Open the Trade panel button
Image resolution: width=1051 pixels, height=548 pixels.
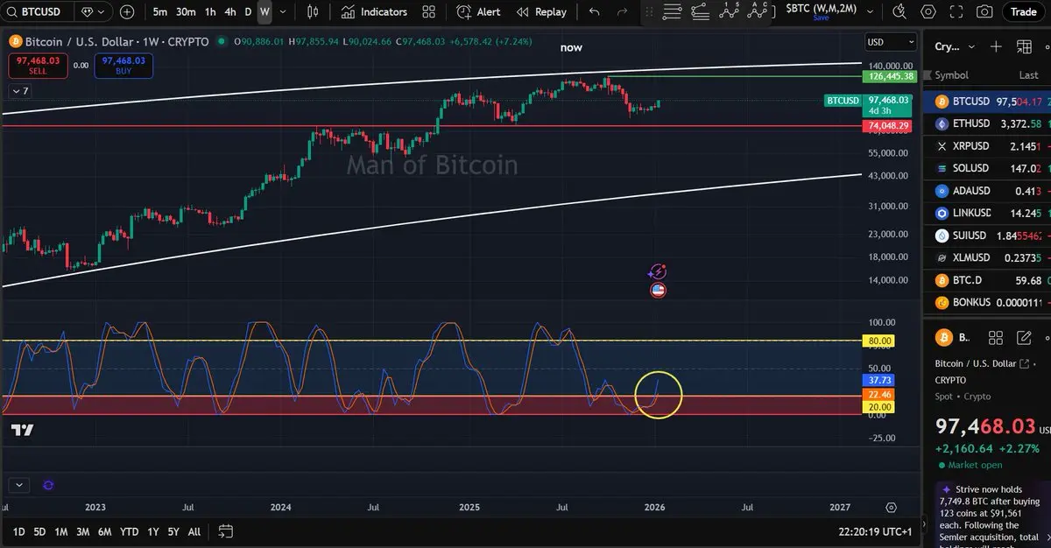coord(1023,12)
